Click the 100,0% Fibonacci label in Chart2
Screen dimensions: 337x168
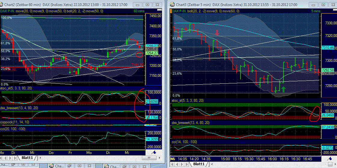point(7,18)
